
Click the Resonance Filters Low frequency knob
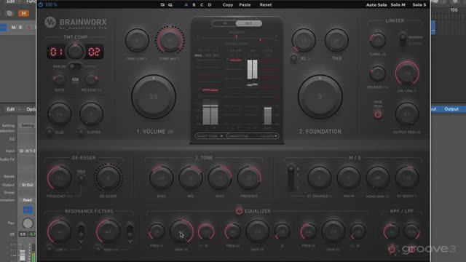[x=59, y=231]
